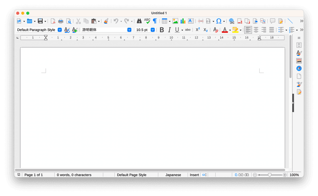Screen dimensions: 318x196
Task: Open the ordered list dropdown arrow
Action: (297, 30)
